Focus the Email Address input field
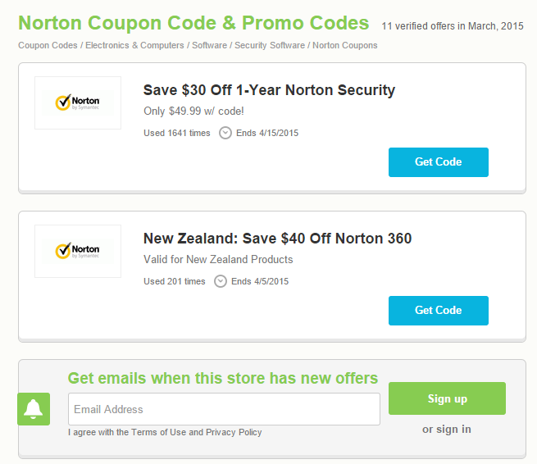 coord(224,409)
